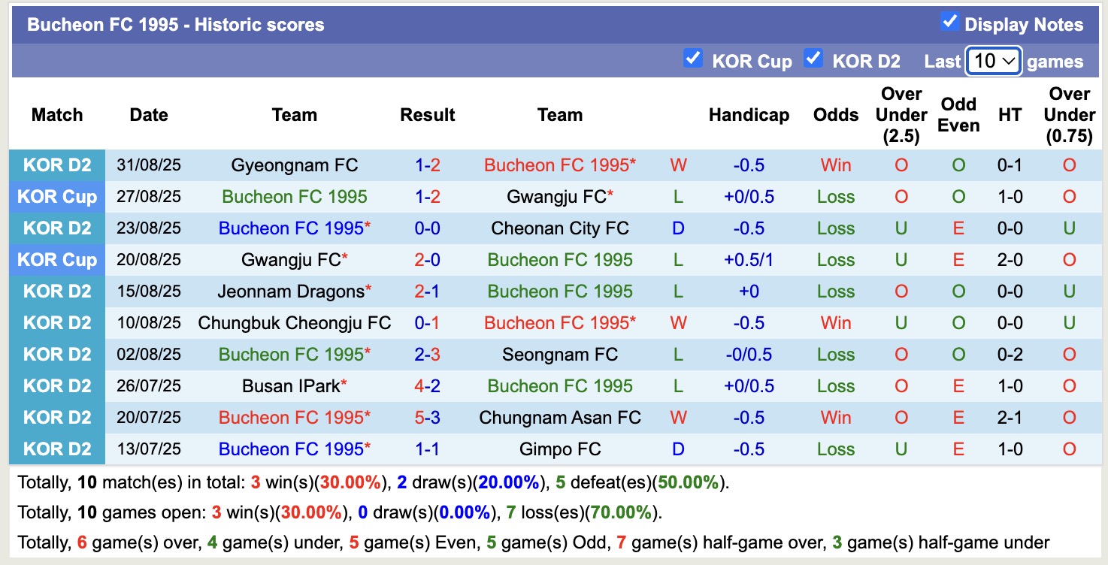Select a different value in the Last games selector
1108x565 pixels.
coord(994,60)
